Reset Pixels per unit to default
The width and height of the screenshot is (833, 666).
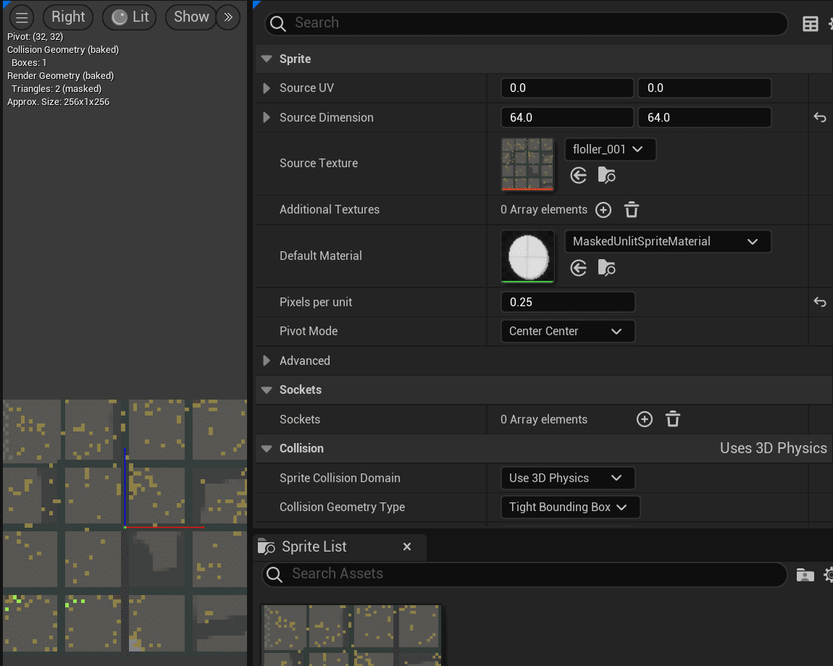coord(819,302)
